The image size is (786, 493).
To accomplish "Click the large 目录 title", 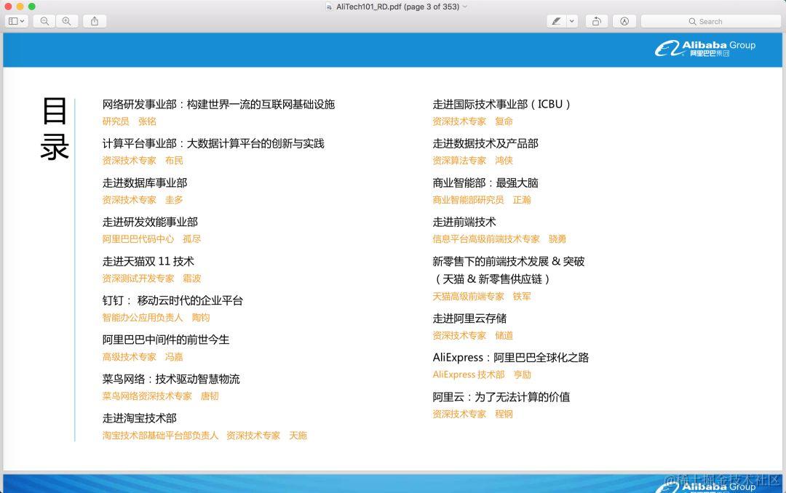I will tap(55, 128).
